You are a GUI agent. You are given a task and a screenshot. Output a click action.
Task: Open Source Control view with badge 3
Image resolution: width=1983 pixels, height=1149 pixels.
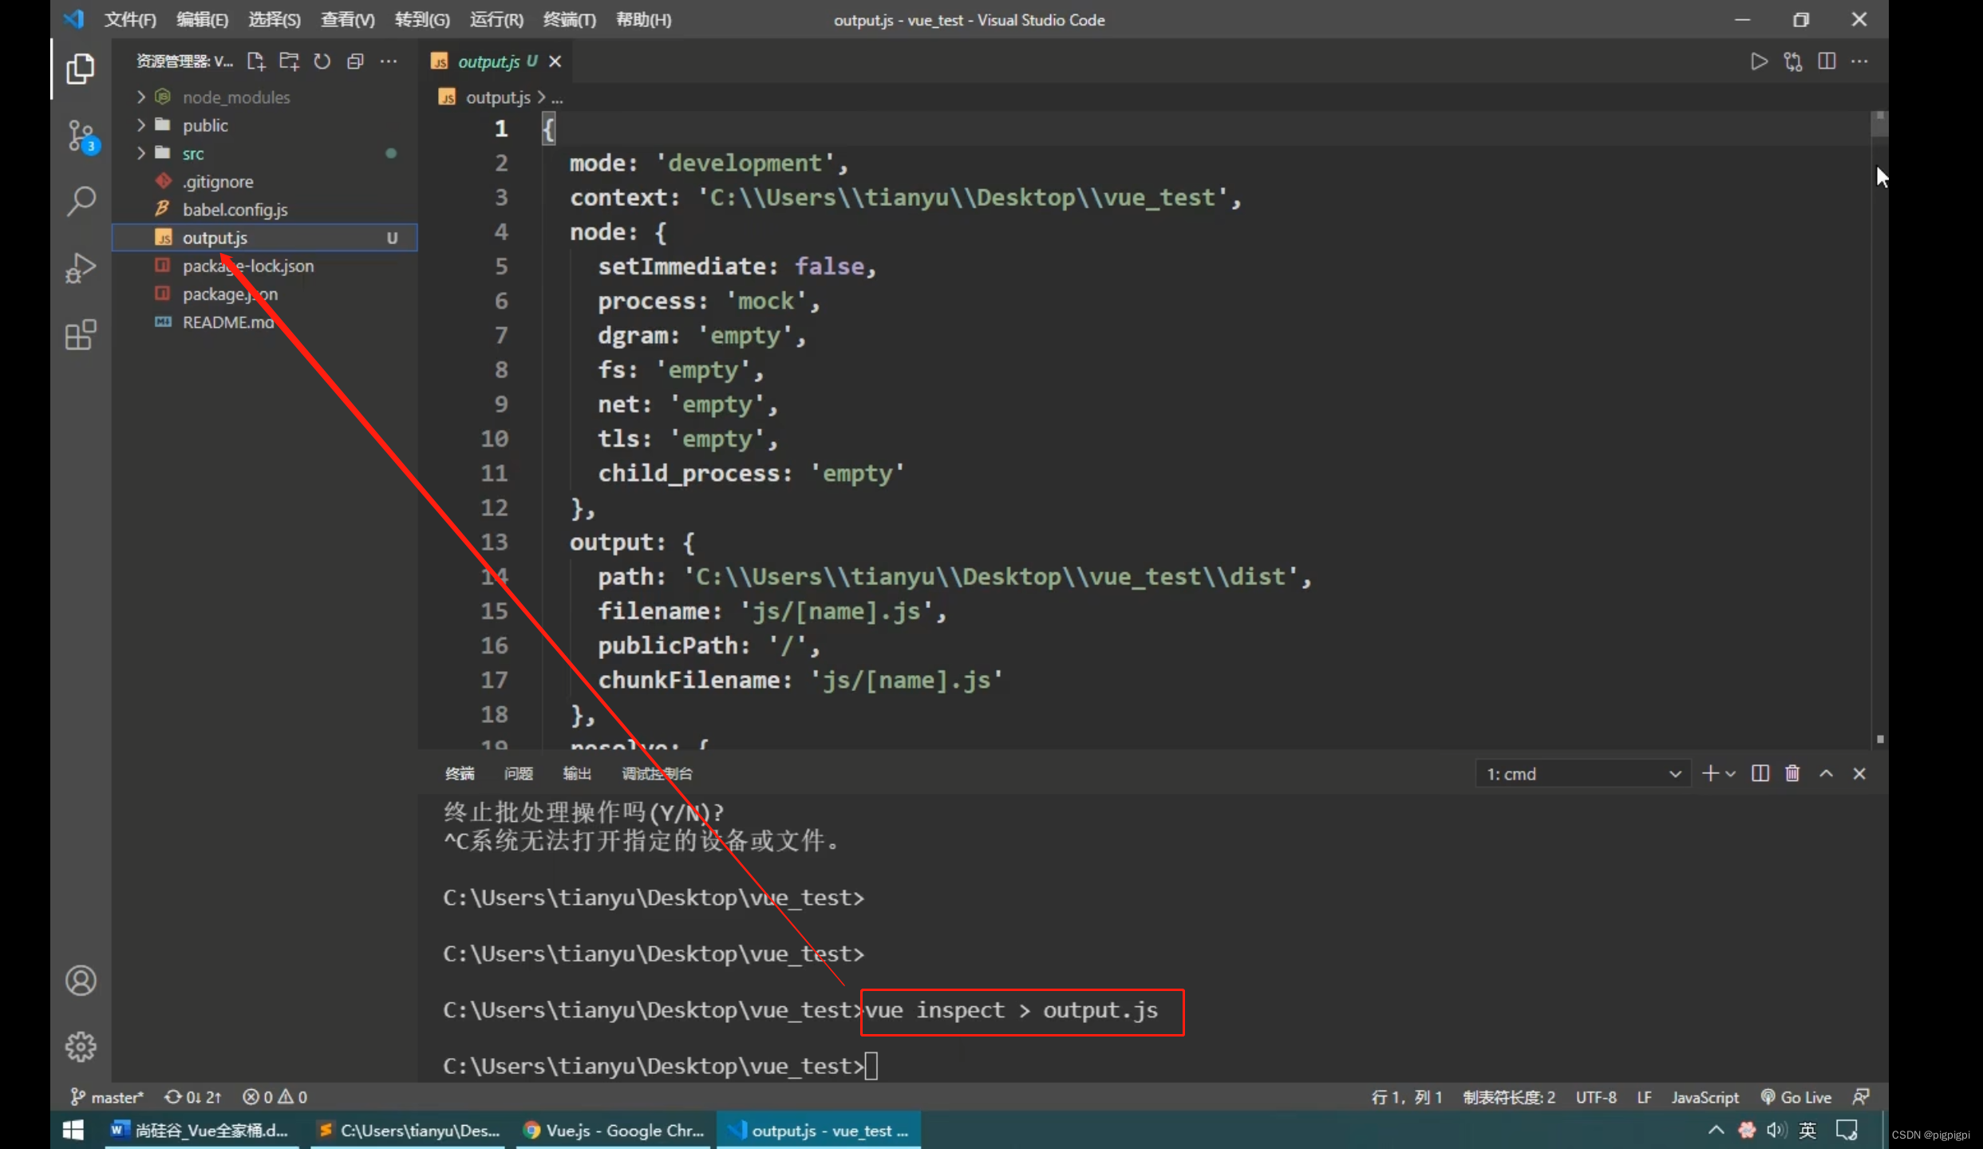(81, 137)
